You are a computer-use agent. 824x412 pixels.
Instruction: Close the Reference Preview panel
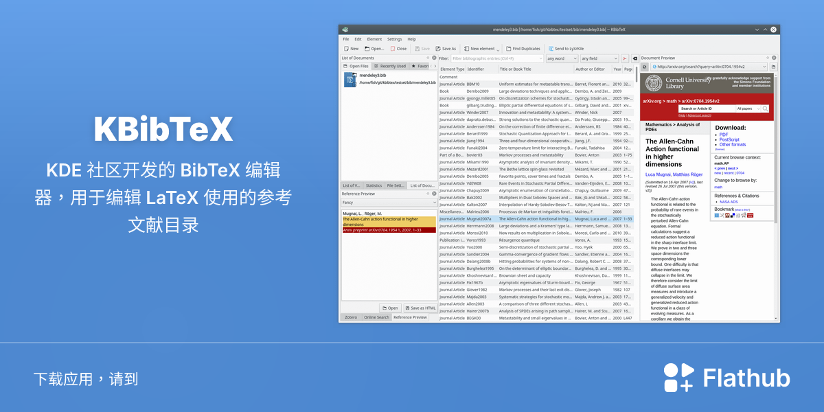pos(434,194)
